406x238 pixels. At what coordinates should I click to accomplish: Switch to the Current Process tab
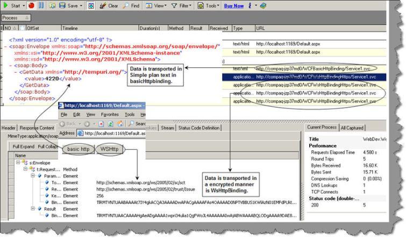(x=322, y=127)
